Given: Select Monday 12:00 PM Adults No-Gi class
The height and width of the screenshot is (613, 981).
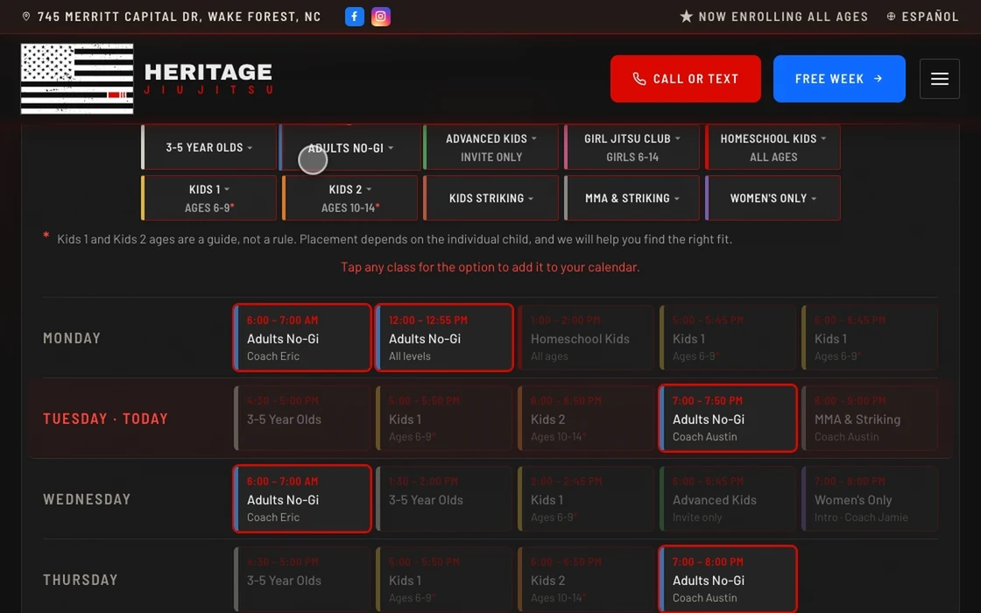Looking at the screenshot, I should pos(444,338).
